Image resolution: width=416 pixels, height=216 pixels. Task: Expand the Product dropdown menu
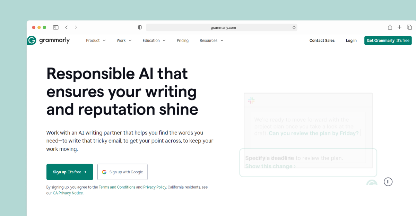96,41
